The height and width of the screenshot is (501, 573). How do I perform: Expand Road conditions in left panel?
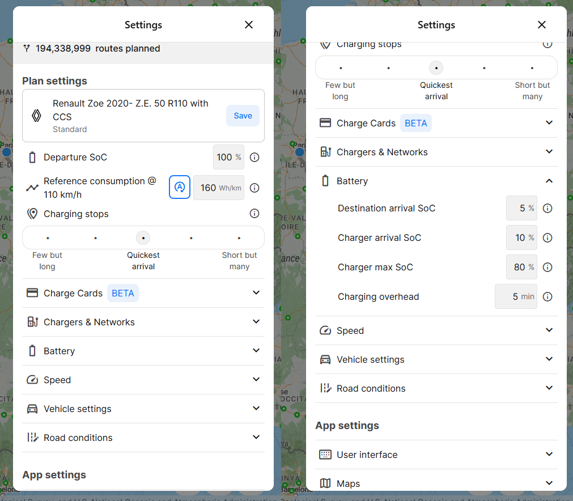143,438
